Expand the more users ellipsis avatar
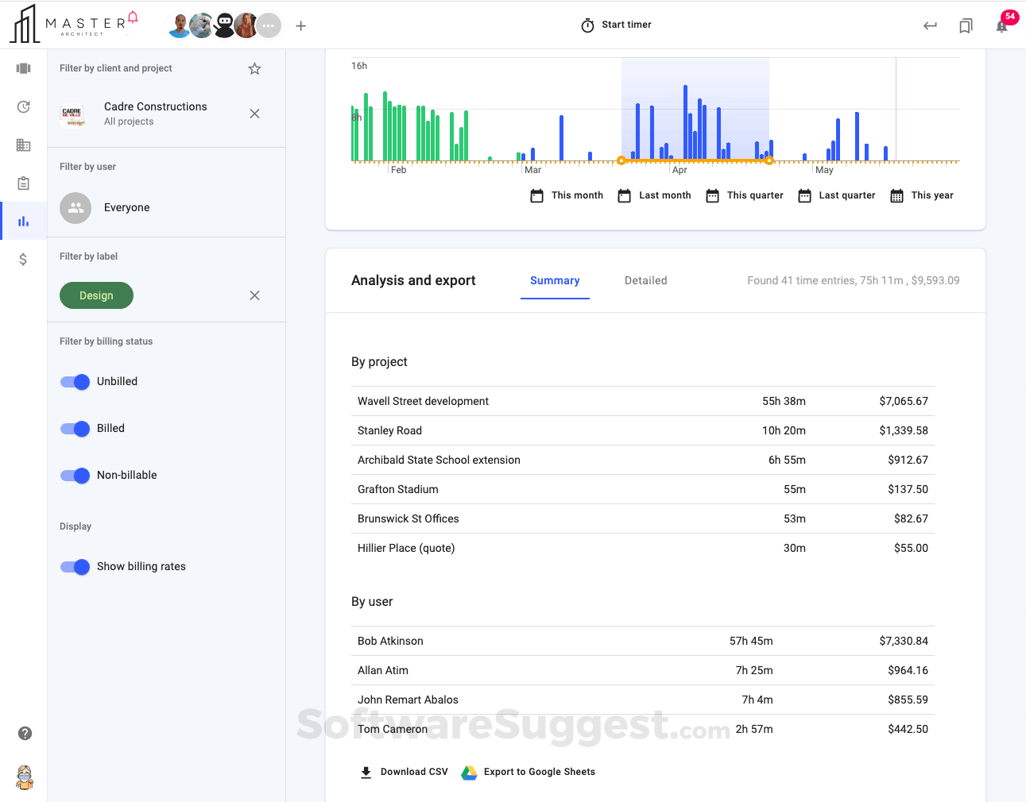The height and width of the screenshot is (802, 1026). 269,25
